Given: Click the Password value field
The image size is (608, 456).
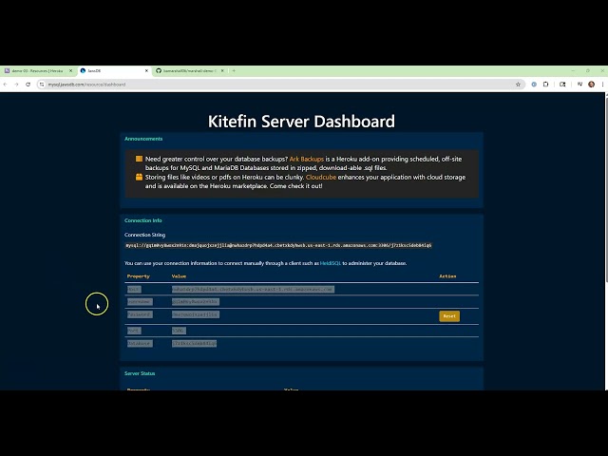Looking at the screenshot, I should tap(196, 314).
